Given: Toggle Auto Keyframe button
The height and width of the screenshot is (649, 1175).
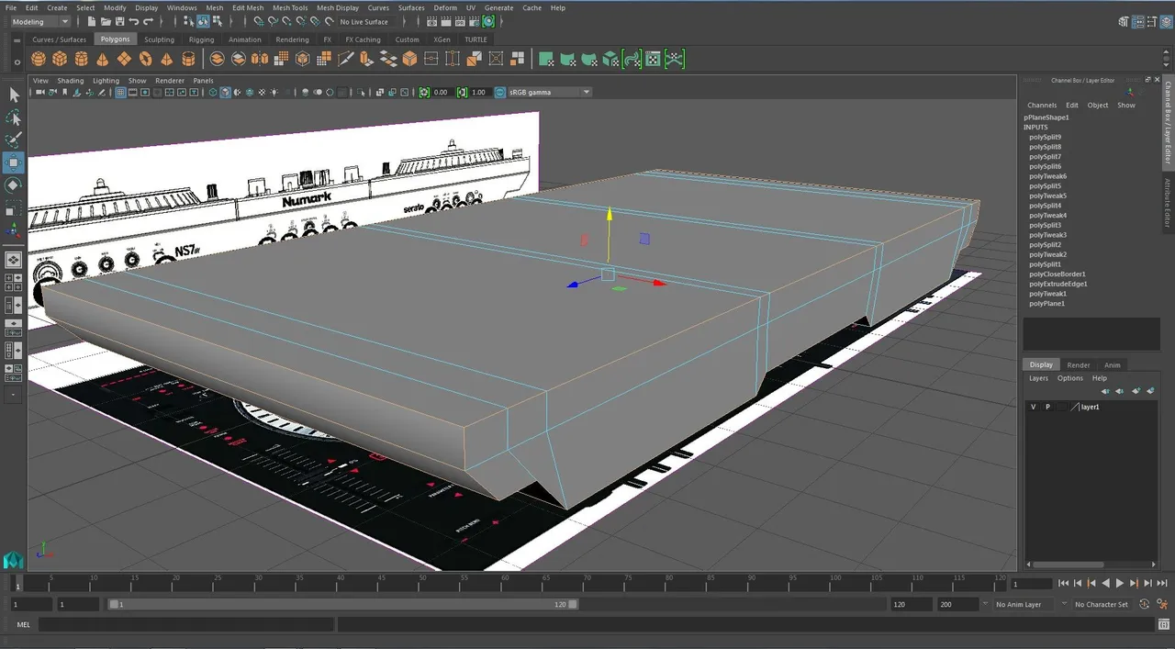Looking at the screenshot, I should [1144, 604].
